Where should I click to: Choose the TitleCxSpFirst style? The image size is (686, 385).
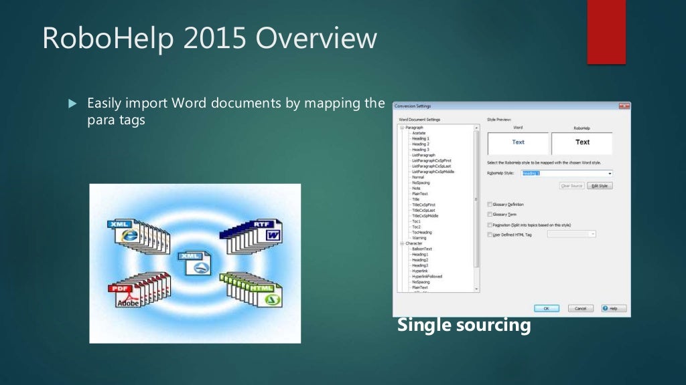coord(423,205)
